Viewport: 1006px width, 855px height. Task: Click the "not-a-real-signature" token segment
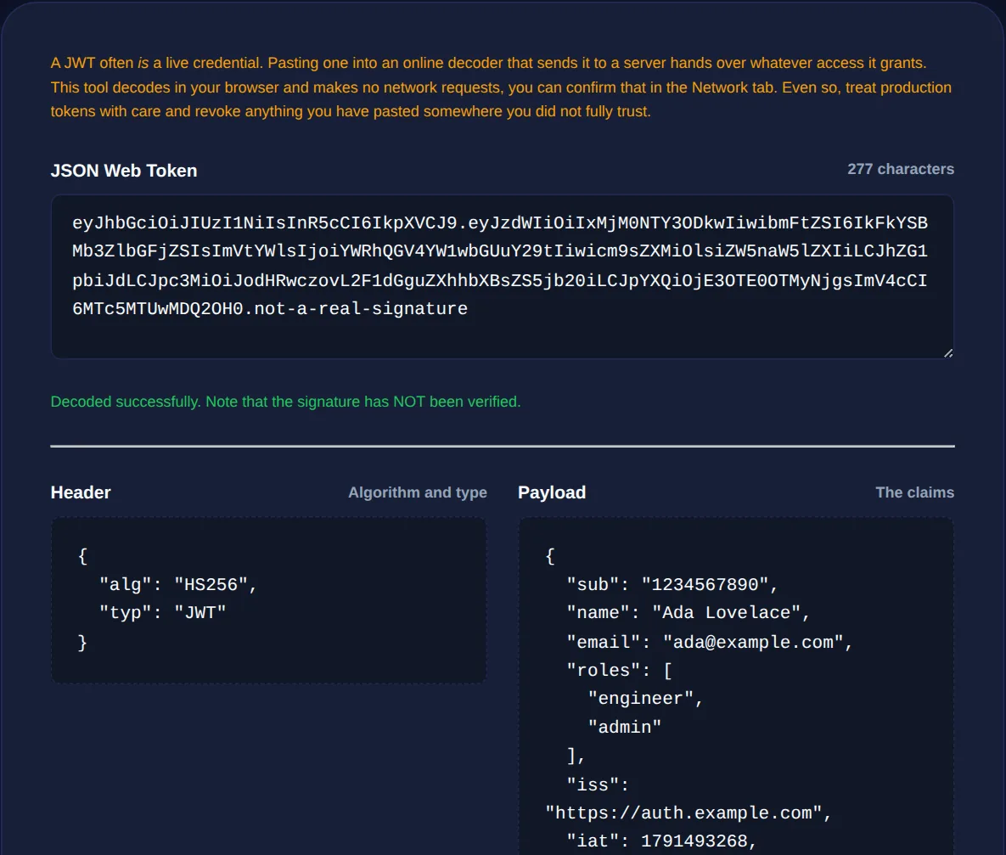tap(361, 309)
